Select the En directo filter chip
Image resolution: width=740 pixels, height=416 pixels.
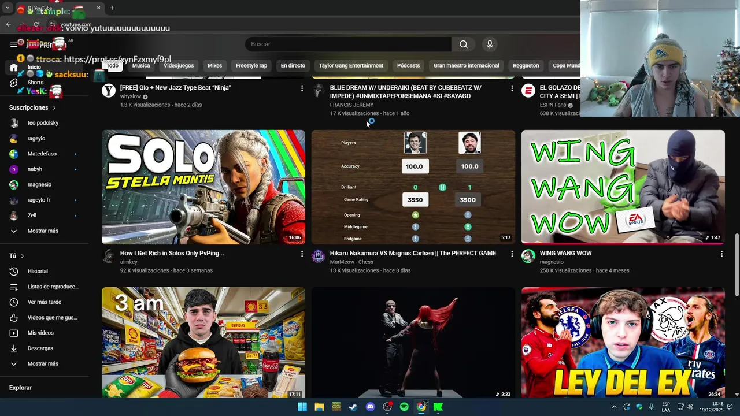[x=293, y=66]
